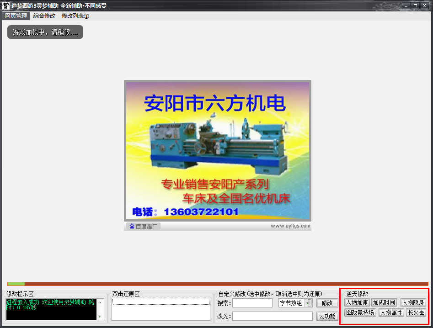Open the 修改列表① tab
Screen dimensions: 433x328
pos(75,16)
